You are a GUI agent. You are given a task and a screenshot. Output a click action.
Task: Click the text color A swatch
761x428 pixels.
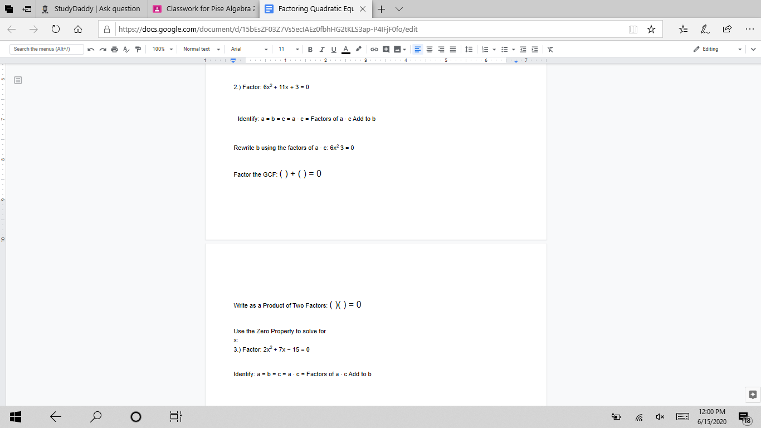345,49
